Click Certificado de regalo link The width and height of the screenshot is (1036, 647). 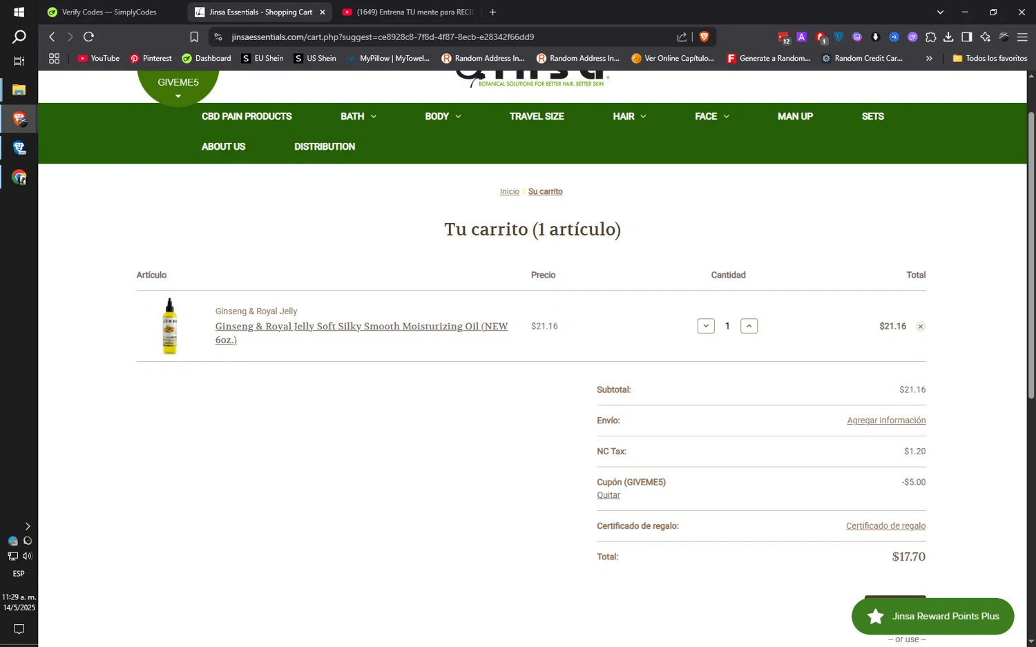tap(885, 526)
